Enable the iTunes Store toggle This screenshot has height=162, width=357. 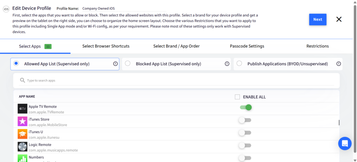tap(245, 120)
